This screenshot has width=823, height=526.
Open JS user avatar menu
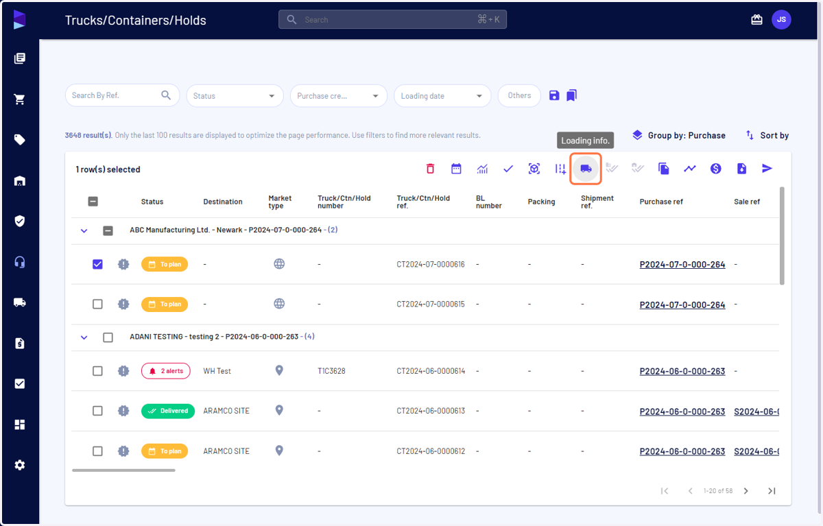click(x=781, y=20)
